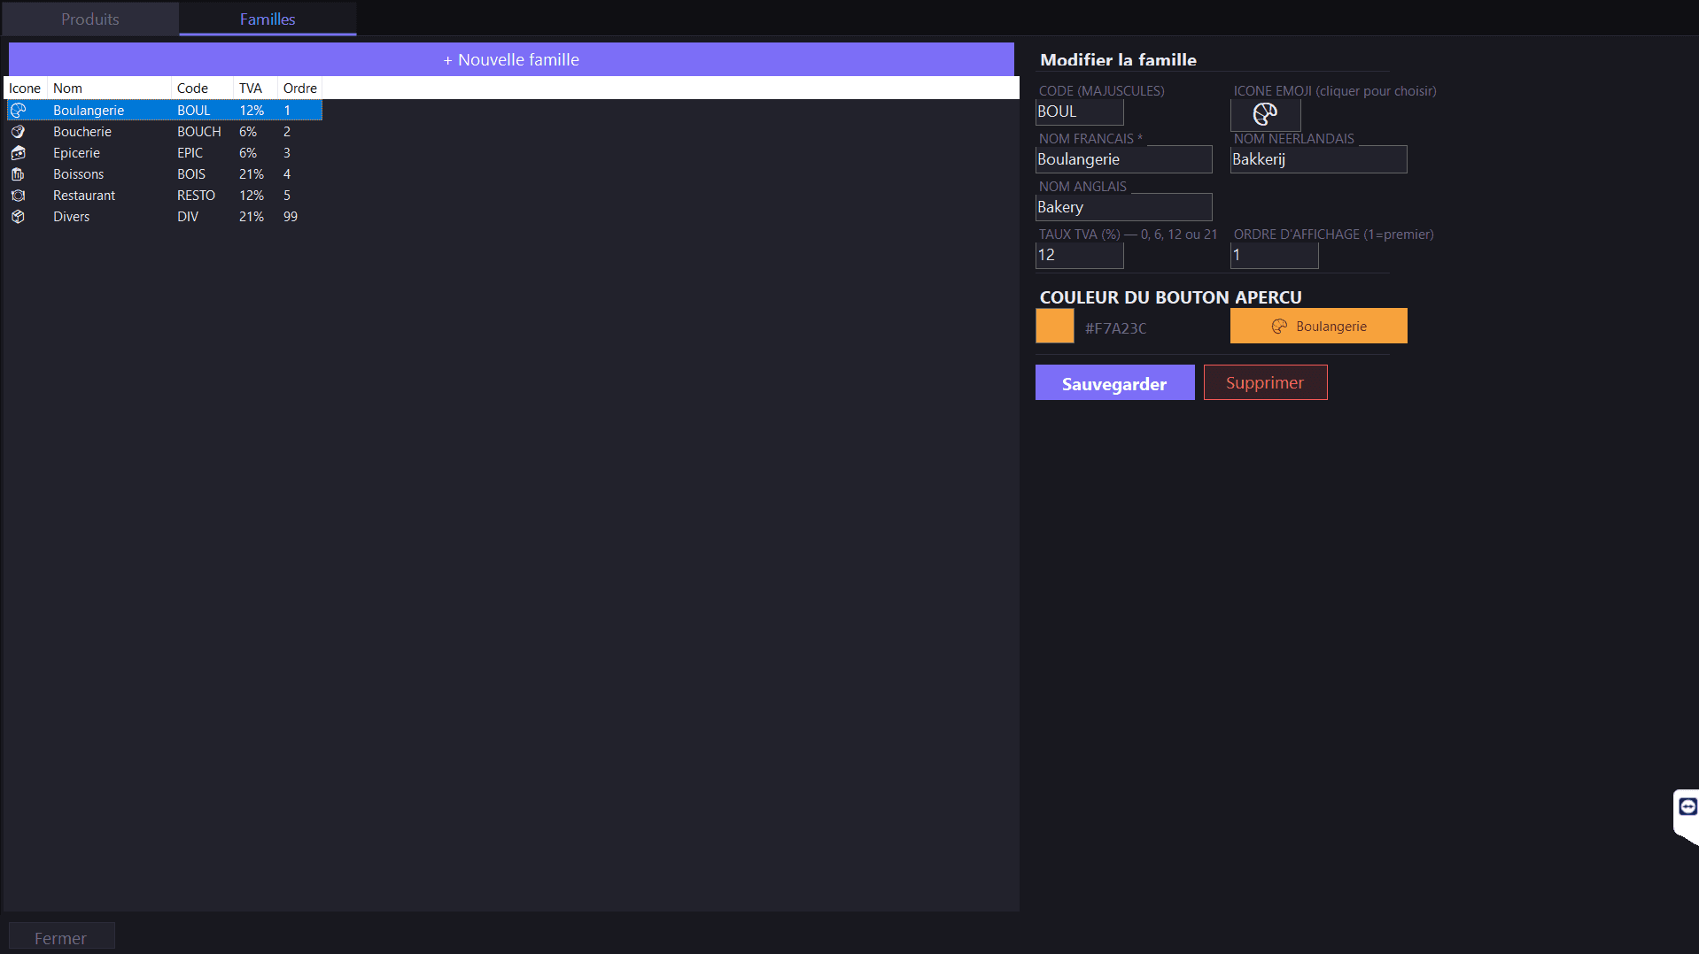Screen dimensions: 1699x954
Task: Click the Restaurant family row icon
Action: coord(18,196)
